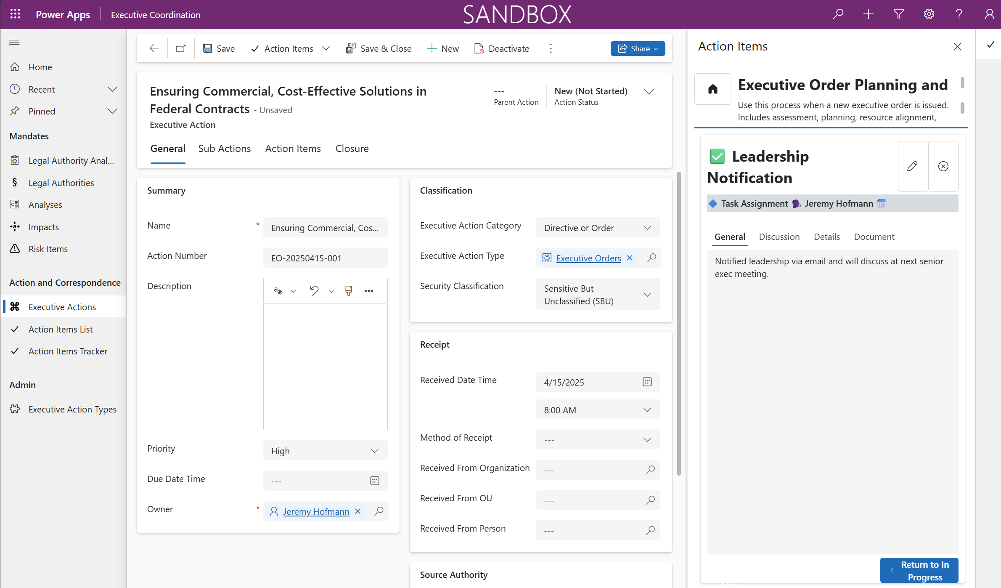Open Executive Actions in navigation
The height and width of the screenshot is (588, 1001).
pyautogui.click(x=64, y=307)
